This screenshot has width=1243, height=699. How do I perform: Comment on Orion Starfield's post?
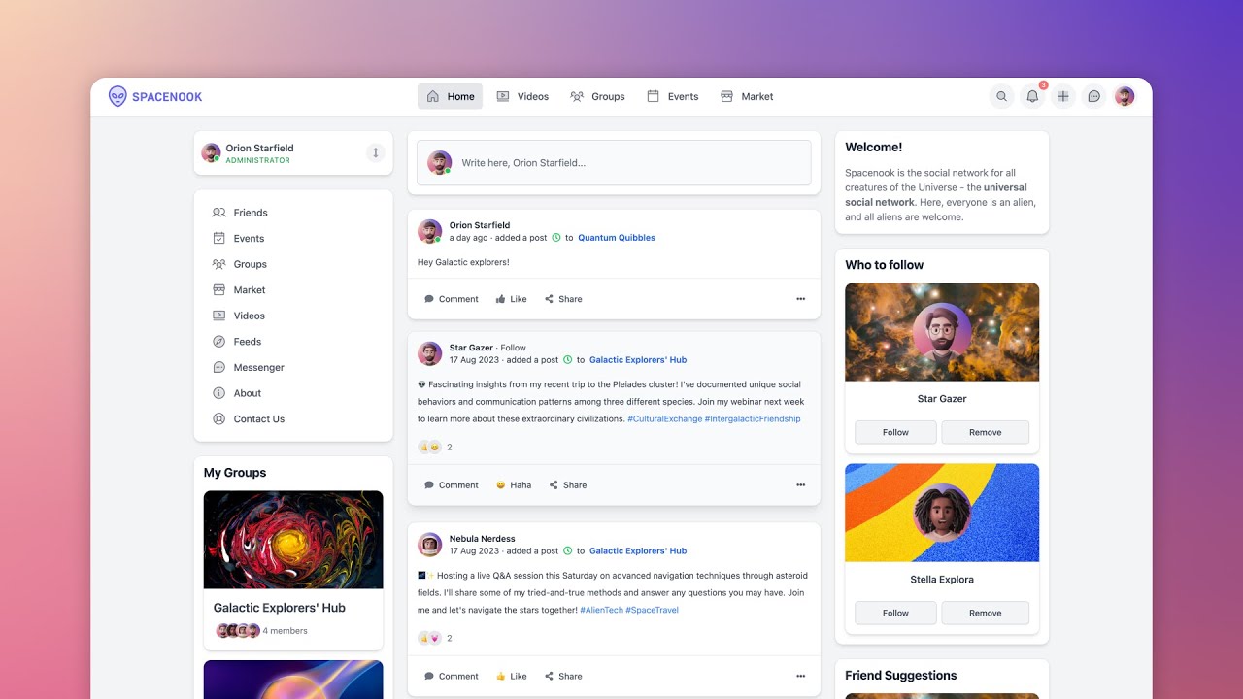pyautogui.click(x=452, y=299)
